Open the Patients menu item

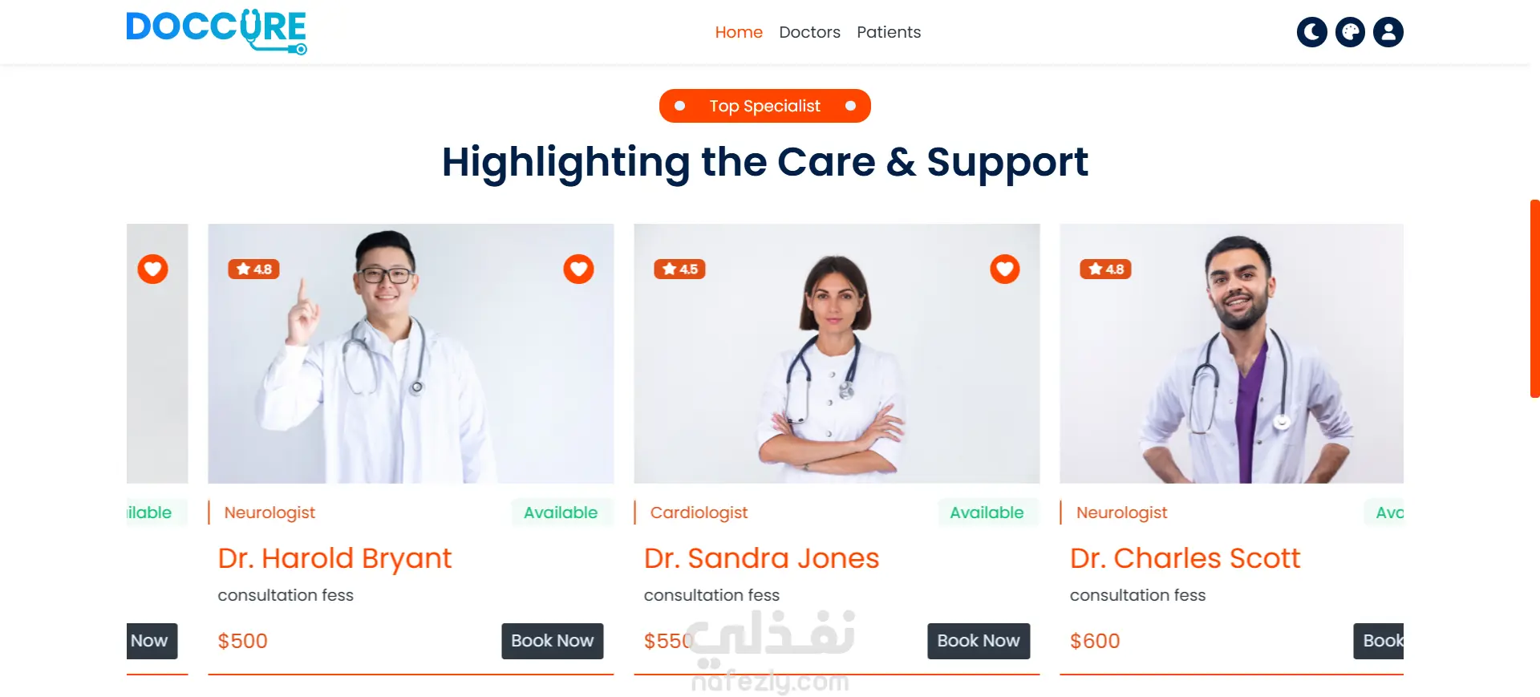click(889, 32)
